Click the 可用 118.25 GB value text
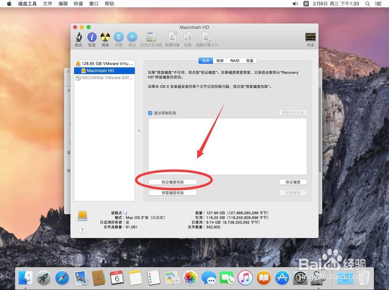 237,218
